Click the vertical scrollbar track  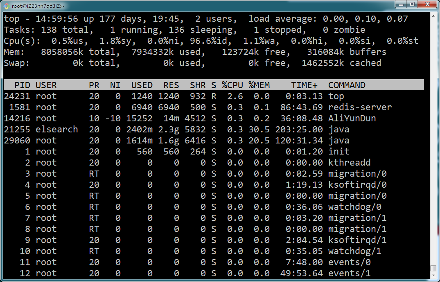click(x=433, y=141)
